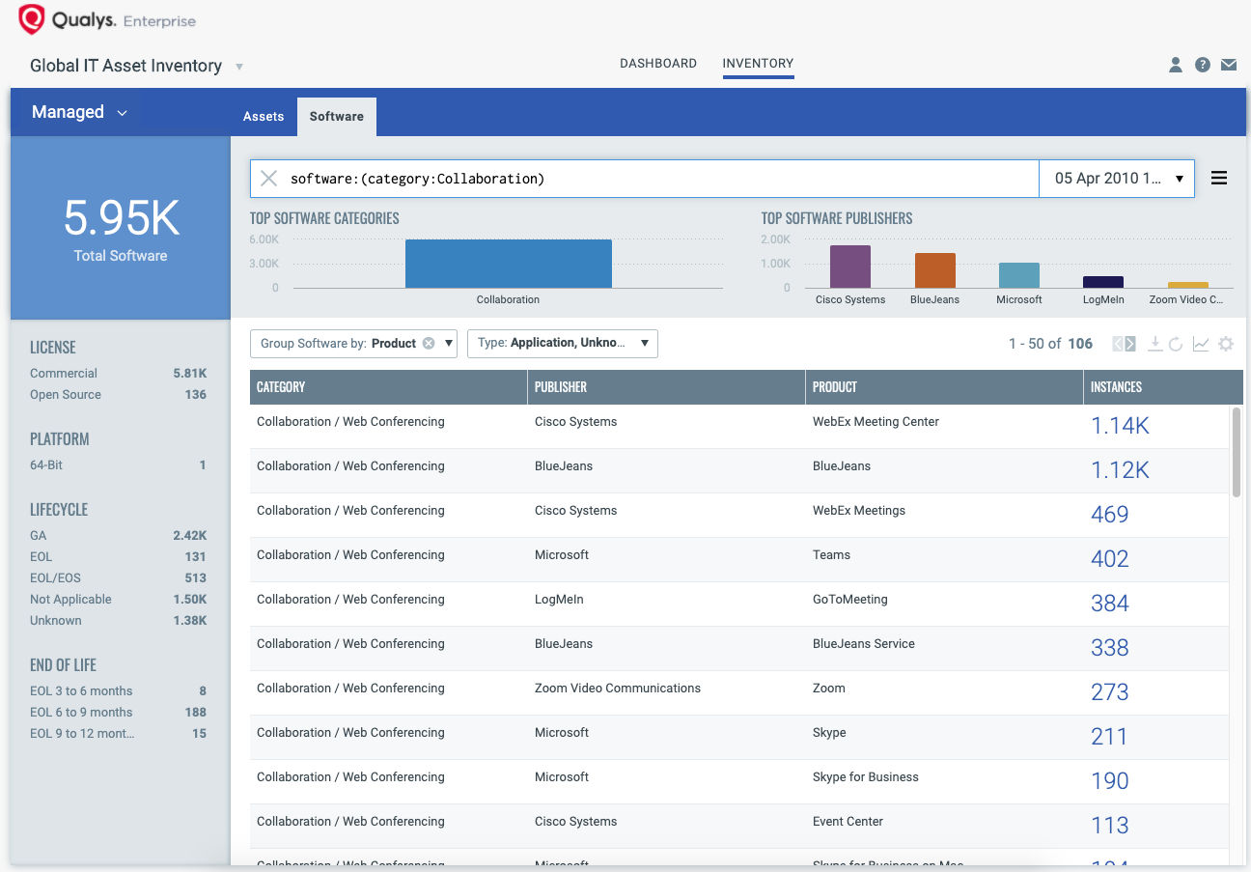
Task: Open the mail envelope icon
Action: click(x=1229, y=65)
